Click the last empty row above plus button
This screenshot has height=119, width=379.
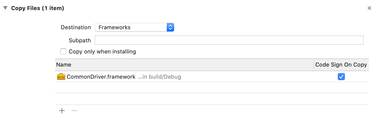coord(212,99)
